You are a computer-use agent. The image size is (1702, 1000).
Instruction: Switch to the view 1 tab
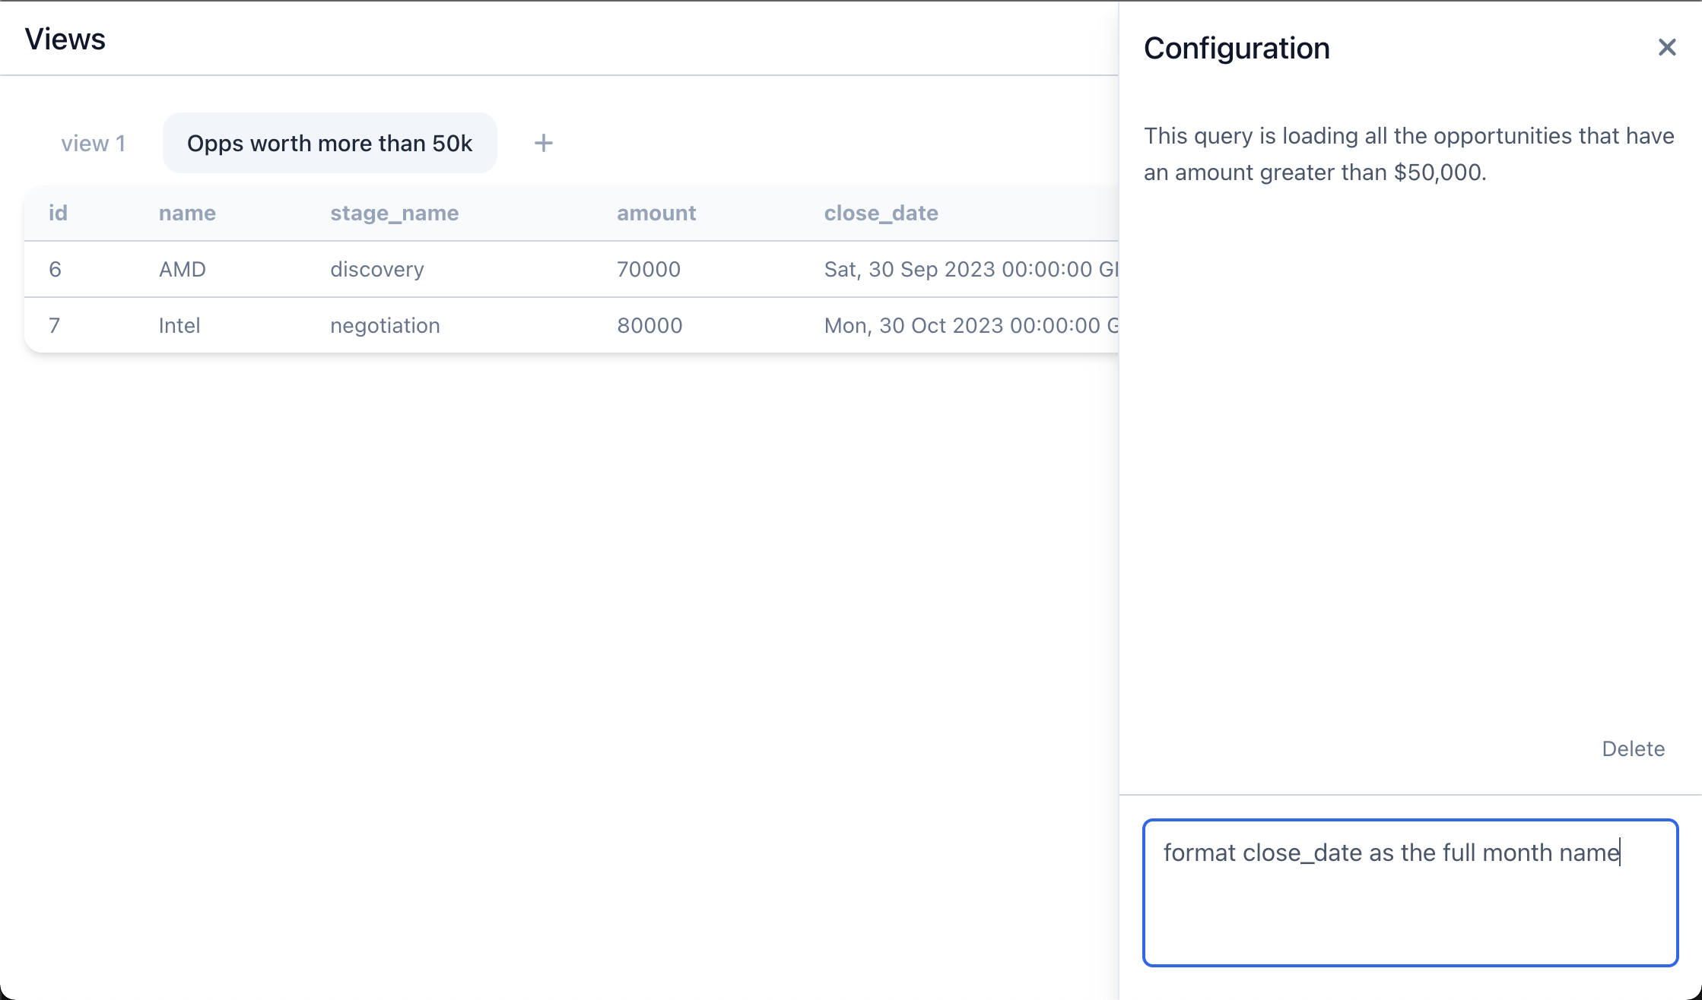[93, 143]
